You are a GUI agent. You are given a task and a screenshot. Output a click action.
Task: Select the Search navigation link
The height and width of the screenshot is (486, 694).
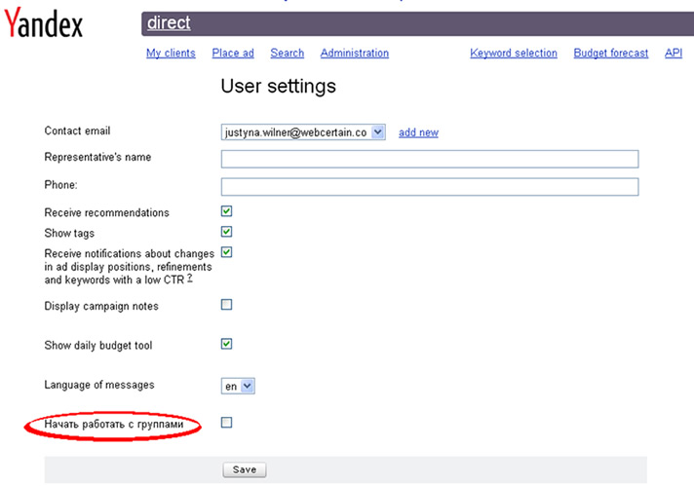pos(288,54)
